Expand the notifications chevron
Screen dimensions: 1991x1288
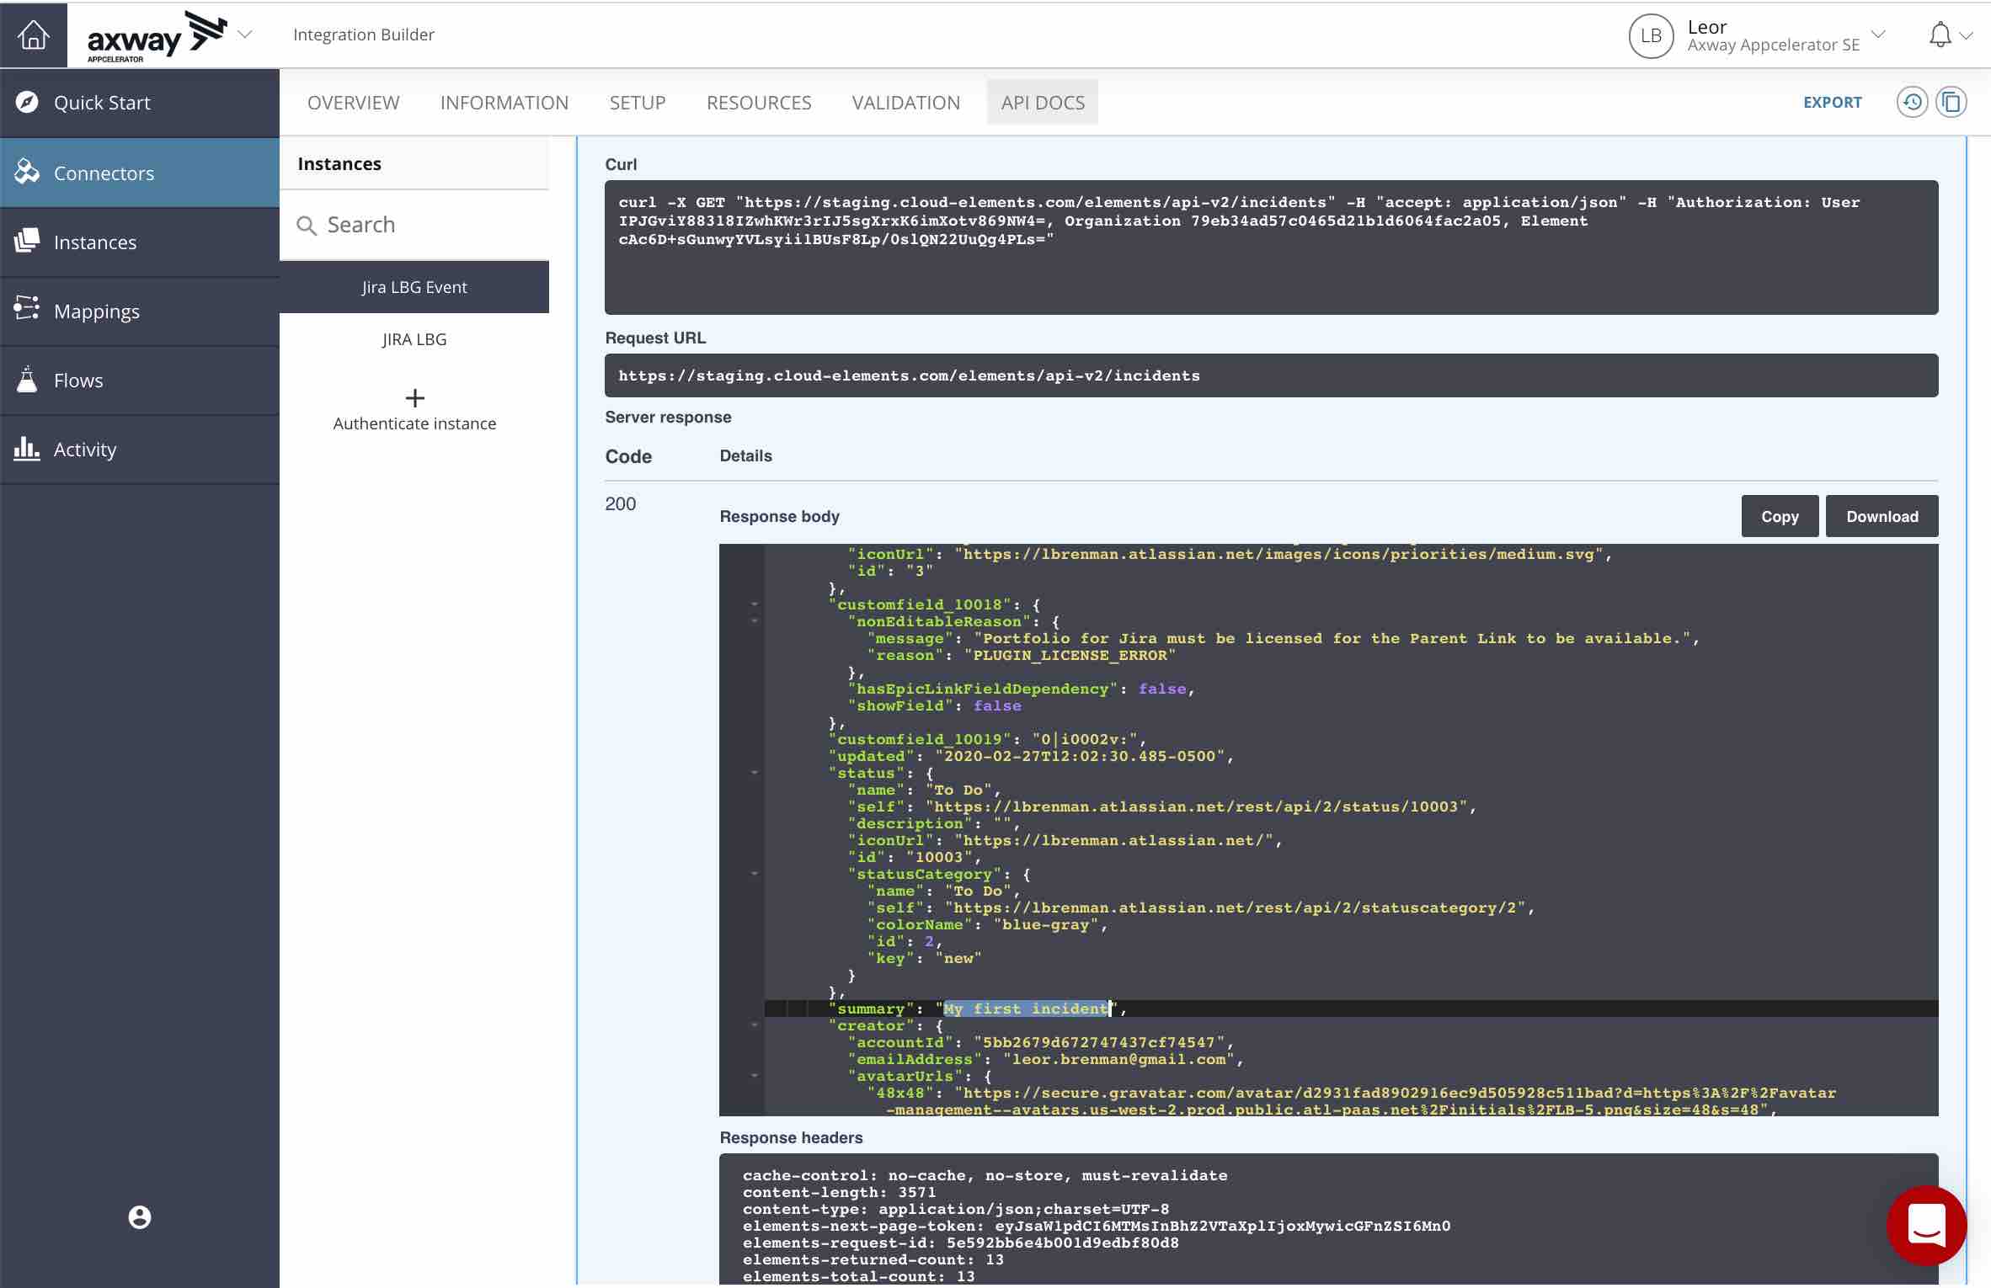1967,35
